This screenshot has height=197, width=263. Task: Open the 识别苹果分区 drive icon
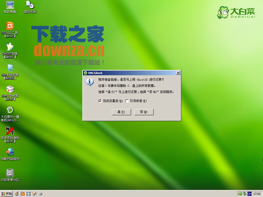click(x=10, y=175)
